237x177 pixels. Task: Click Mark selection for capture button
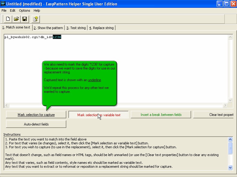pyautogui.click(x=36, y=115)
